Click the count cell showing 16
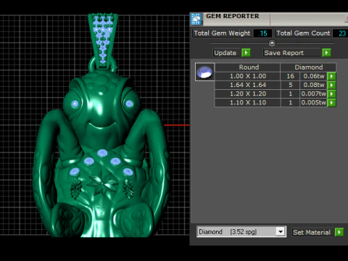The image size is (348, 261). click(290, 76)
